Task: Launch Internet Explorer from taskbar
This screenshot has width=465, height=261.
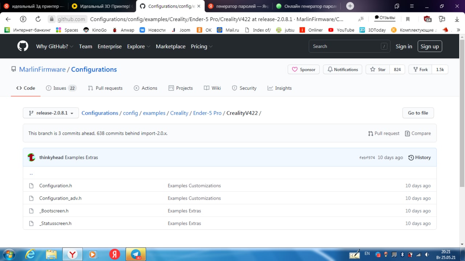Action: pyautogui.click(x=31, y=254)
